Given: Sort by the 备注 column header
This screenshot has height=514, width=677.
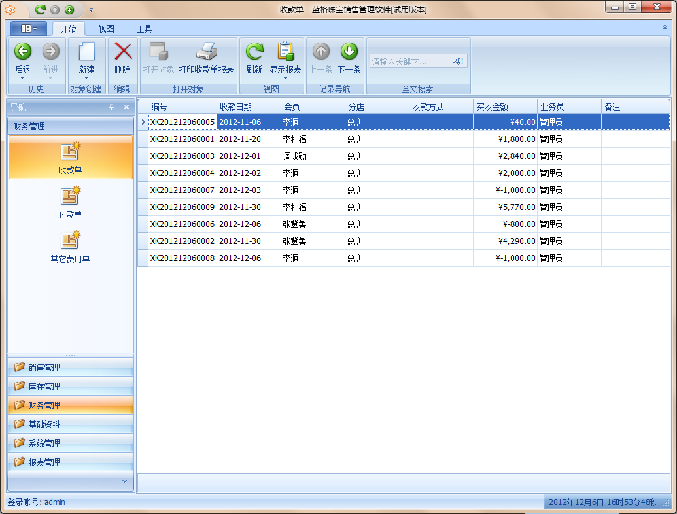Looking at the screenshot, I should (636, 107).
